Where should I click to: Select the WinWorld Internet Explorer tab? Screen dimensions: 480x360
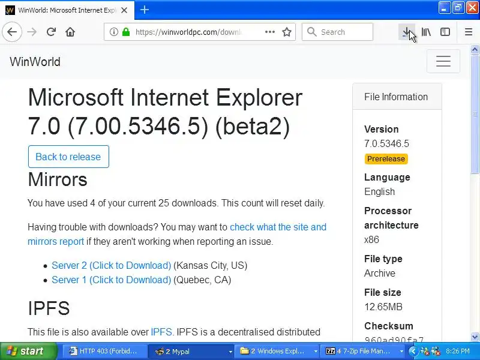tap(67, 10)
